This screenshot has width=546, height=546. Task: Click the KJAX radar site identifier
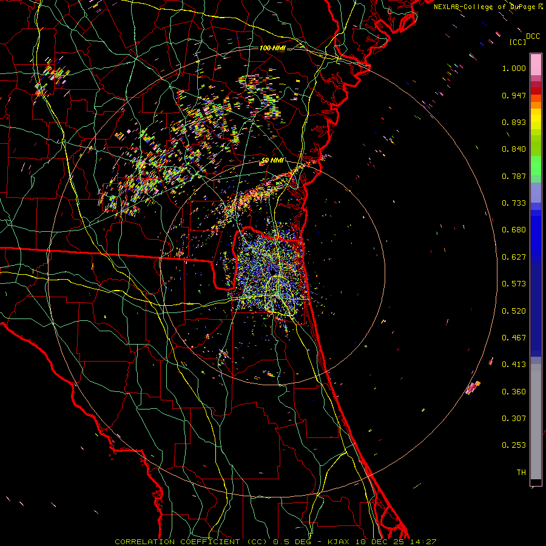340,542
